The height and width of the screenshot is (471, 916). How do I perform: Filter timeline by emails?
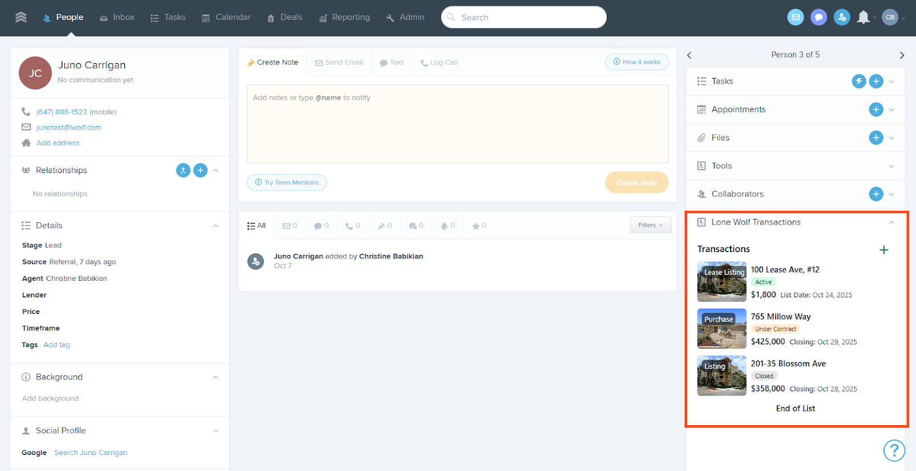(x=290, y=226)
